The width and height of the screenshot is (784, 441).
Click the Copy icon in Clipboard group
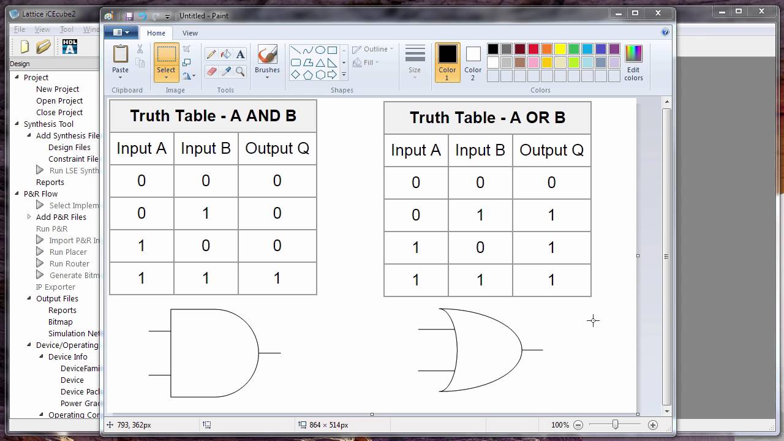[140, 62]
